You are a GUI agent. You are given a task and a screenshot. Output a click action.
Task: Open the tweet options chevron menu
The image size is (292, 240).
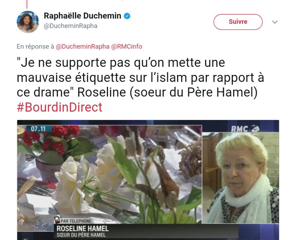click(275, 22)
